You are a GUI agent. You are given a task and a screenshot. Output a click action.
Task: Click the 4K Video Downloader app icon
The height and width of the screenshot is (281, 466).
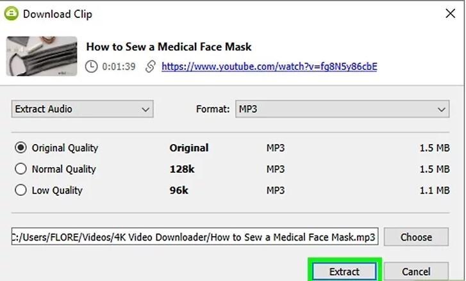coord(12,13)
